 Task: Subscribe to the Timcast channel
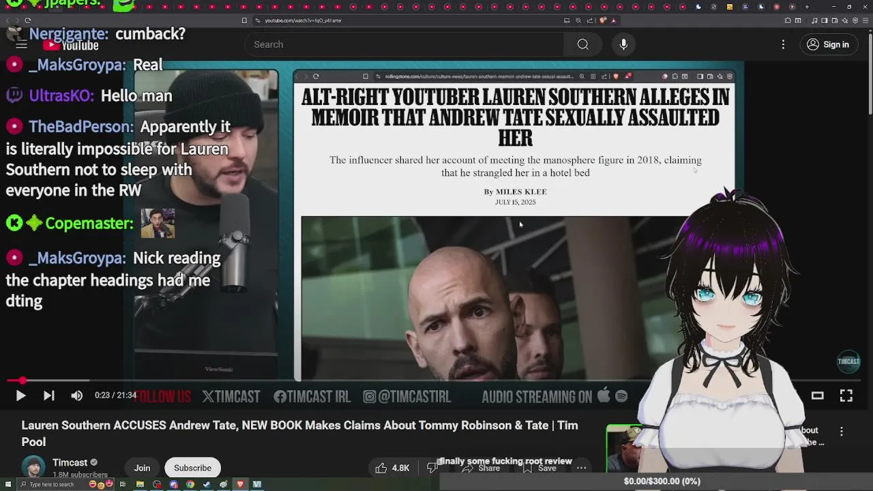[192, 468]
